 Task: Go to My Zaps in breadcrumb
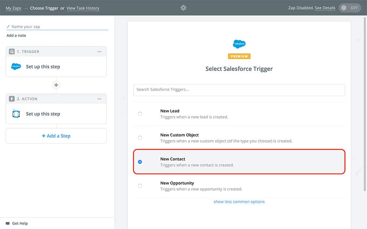coord(13,8)
